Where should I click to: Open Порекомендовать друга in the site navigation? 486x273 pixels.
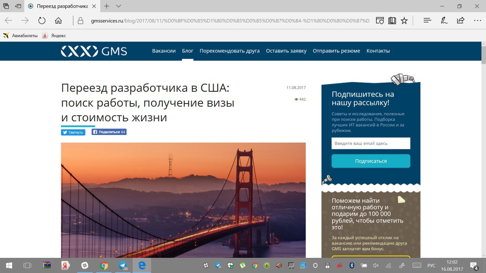click(x=230, y=51)
